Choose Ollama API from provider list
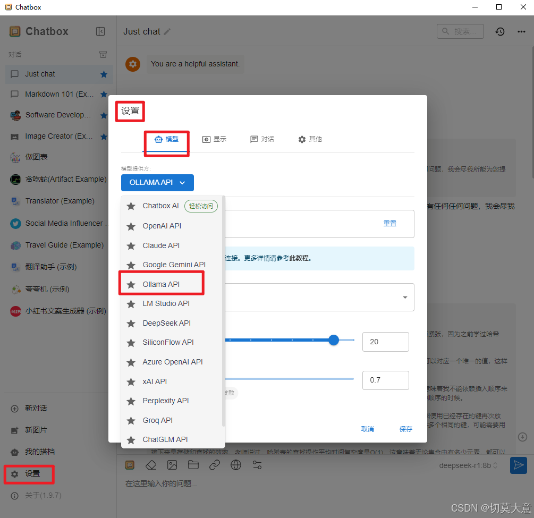Image resolution: width=534 pixels, height=518 pixels. click(x=172, y=284)
